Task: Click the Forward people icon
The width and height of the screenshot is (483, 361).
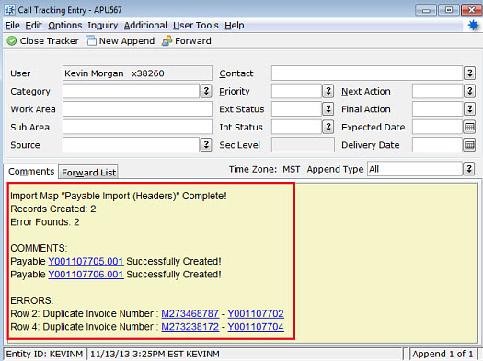Action: pyautogui.click(x=167, y=41)
